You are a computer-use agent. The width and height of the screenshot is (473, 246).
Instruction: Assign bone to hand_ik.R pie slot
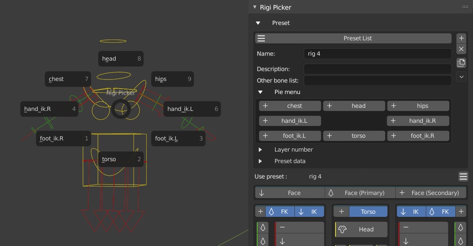(x=418, y=121)
